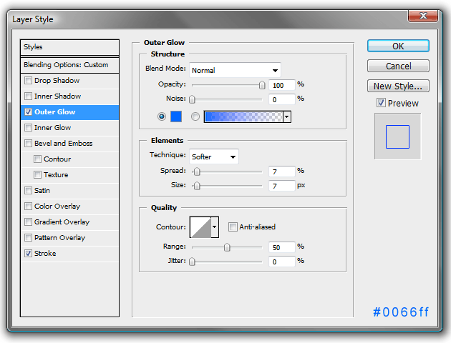The height and width of the screenshot is (343, 451).
Task: Select the solid color radio button
Action: pos(162,116)
